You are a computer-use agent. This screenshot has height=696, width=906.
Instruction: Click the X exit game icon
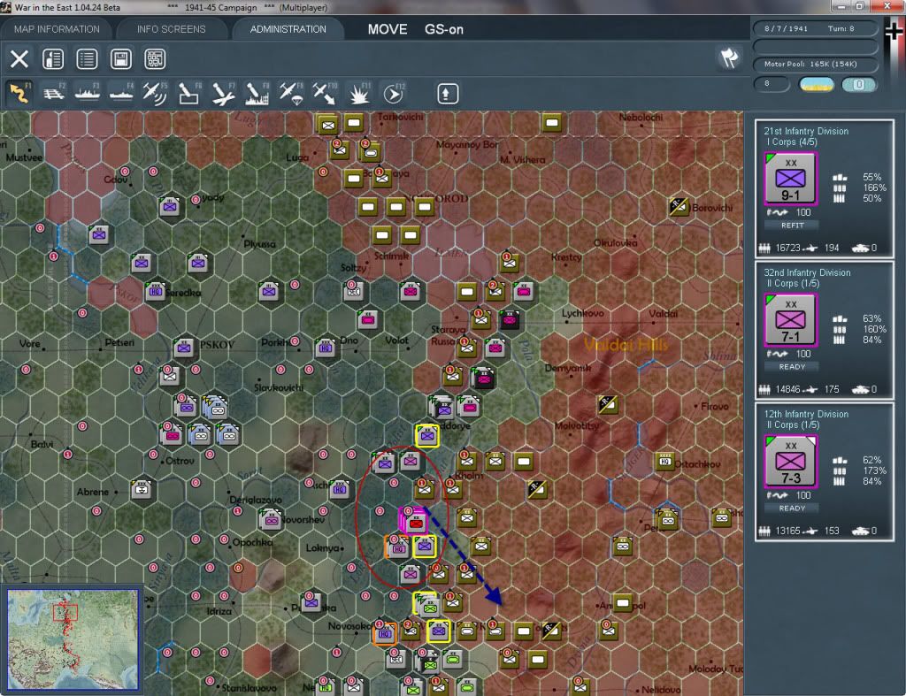(x=19, y=59)
